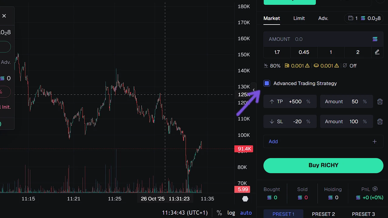The width and height of the screenshot is (388, 218).
Task: Click the coin bribe fee icon
Action: [x=316, y=66]
